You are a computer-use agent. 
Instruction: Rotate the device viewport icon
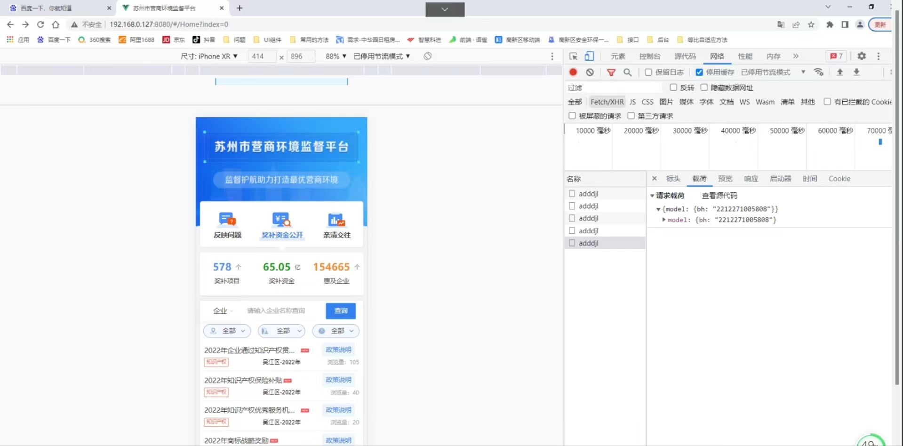[427, 56]
